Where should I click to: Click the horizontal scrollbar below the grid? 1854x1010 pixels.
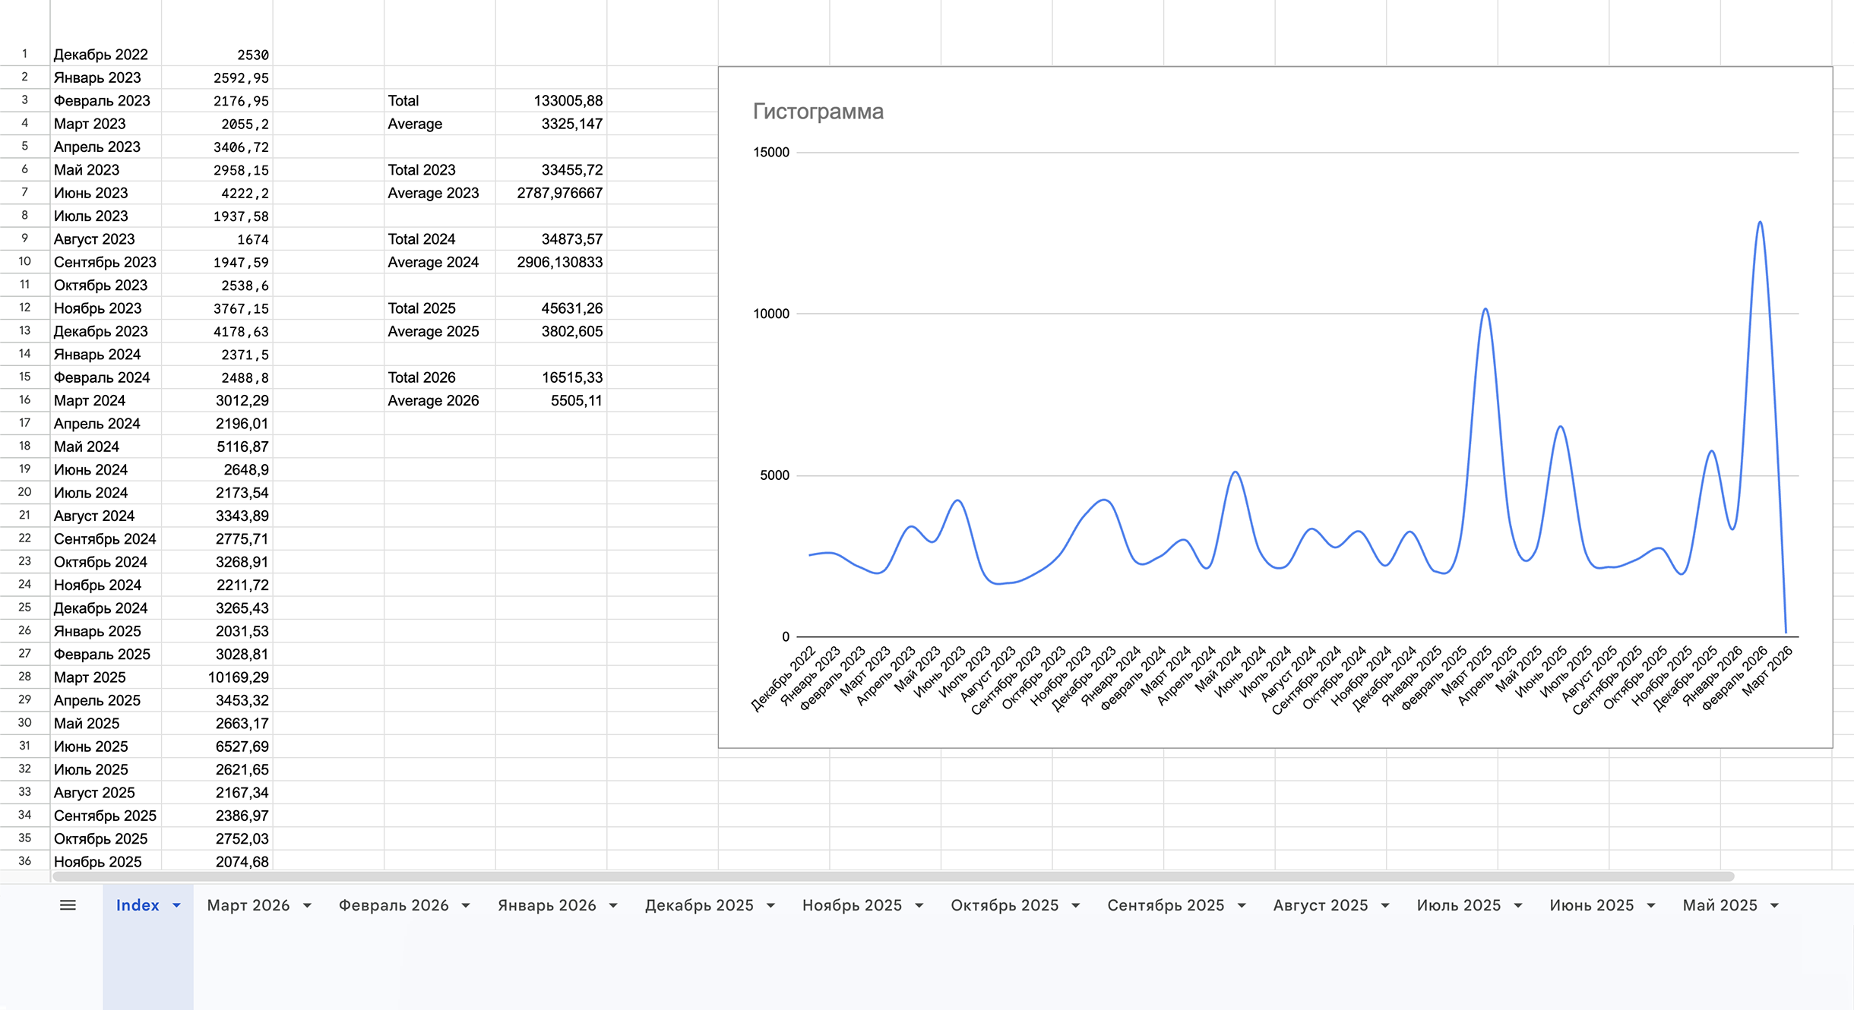pos(893,876)
